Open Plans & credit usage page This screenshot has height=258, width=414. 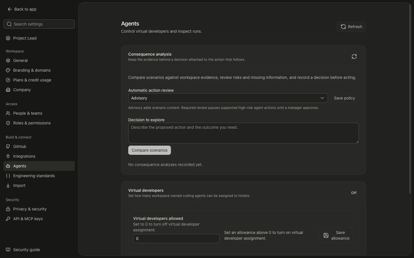tap(39, 80)
